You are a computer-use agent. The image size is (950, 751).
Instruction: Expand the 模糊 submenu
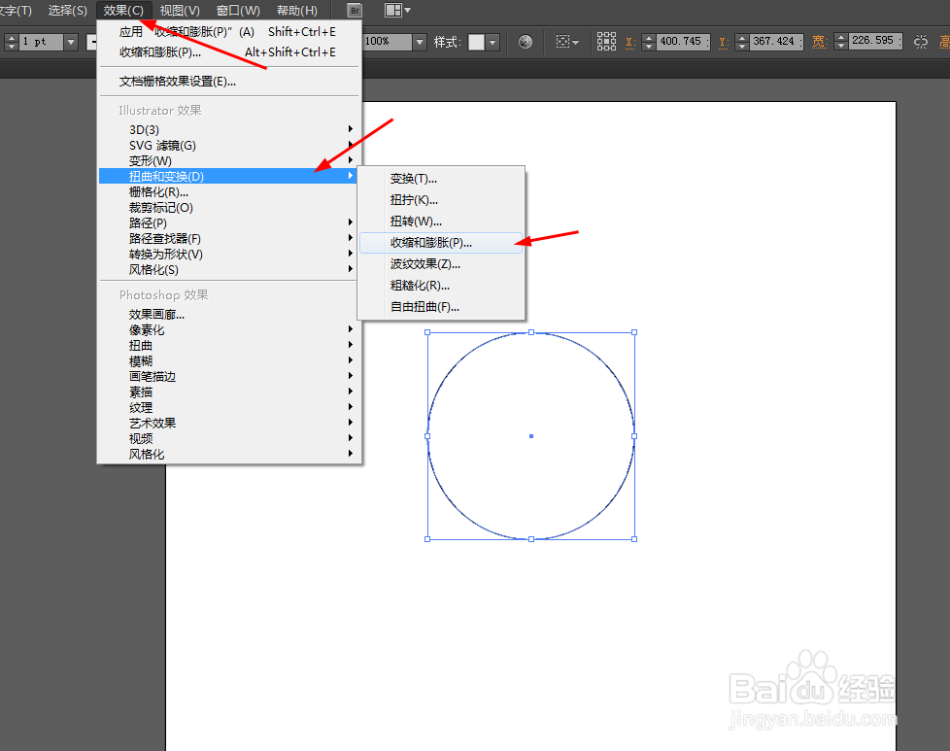click(229, 361)
